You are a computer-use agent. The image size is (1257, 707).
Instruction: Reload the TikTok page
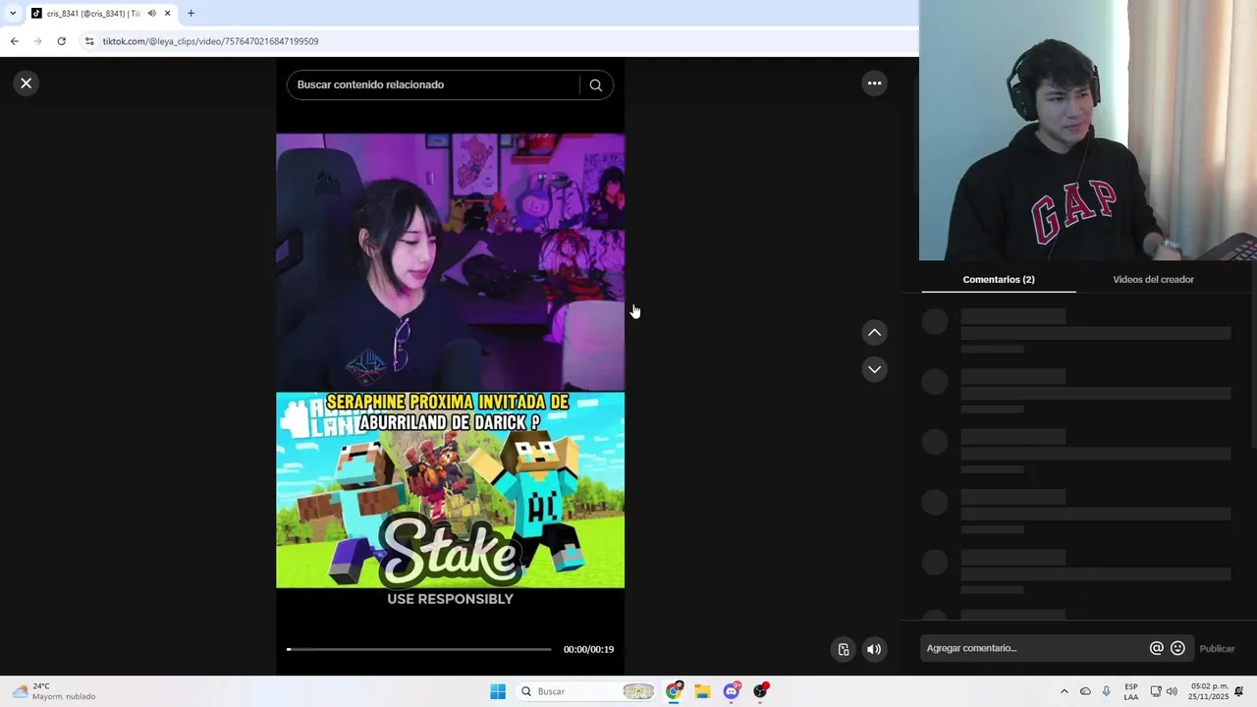click(61, 41)
